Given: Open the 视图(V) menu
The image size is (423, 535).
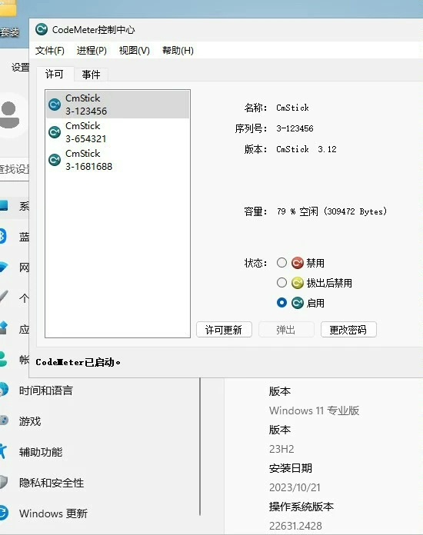Looking at the screenshot, I should click(x=134, y=51).
